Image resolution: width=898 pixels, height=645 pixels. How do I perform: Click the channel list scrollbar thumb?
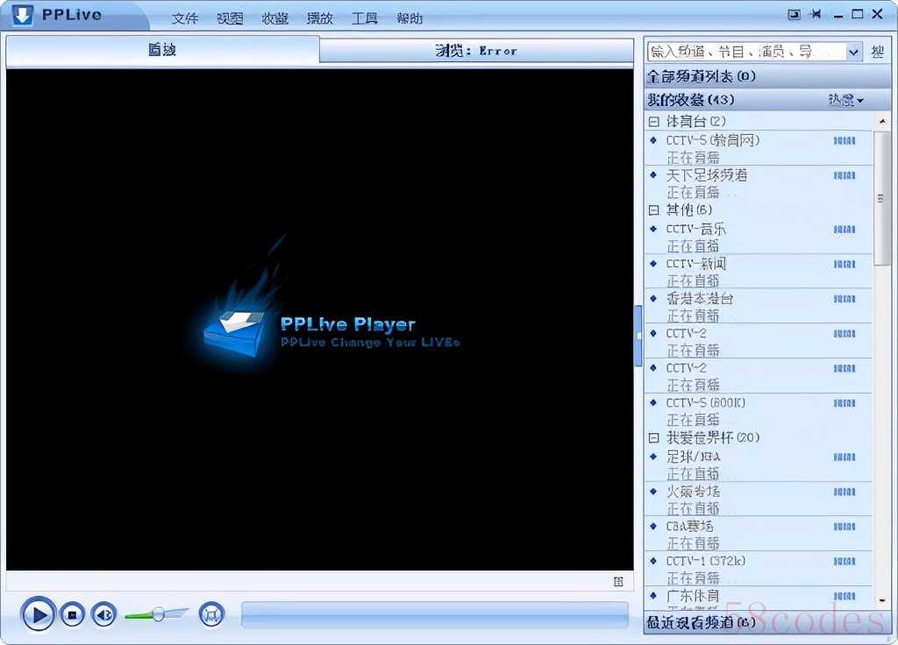coord(882,199)
